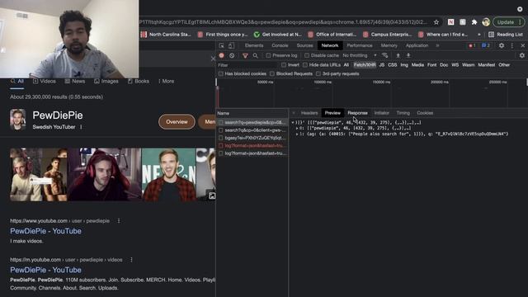
Task: Check box for bgasy request row
Action: click(x=220, y=138)
